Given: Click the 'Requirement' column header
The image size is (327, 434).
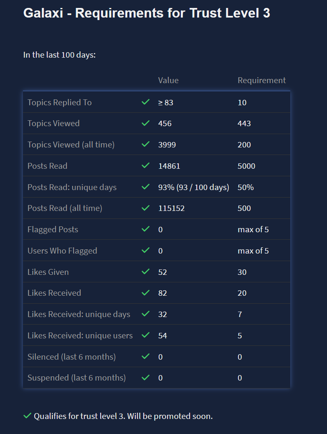Looking at the screenshot, I should pyautogui.click(x=262, y=80).
